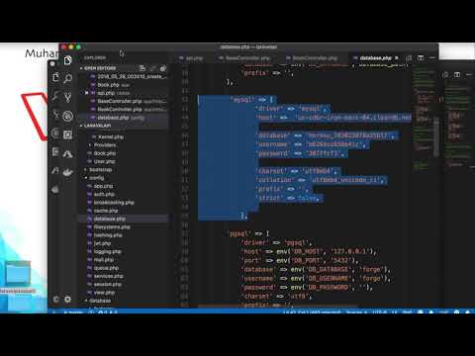Click the PHP language mode in status bar

[x=407, y=311]
